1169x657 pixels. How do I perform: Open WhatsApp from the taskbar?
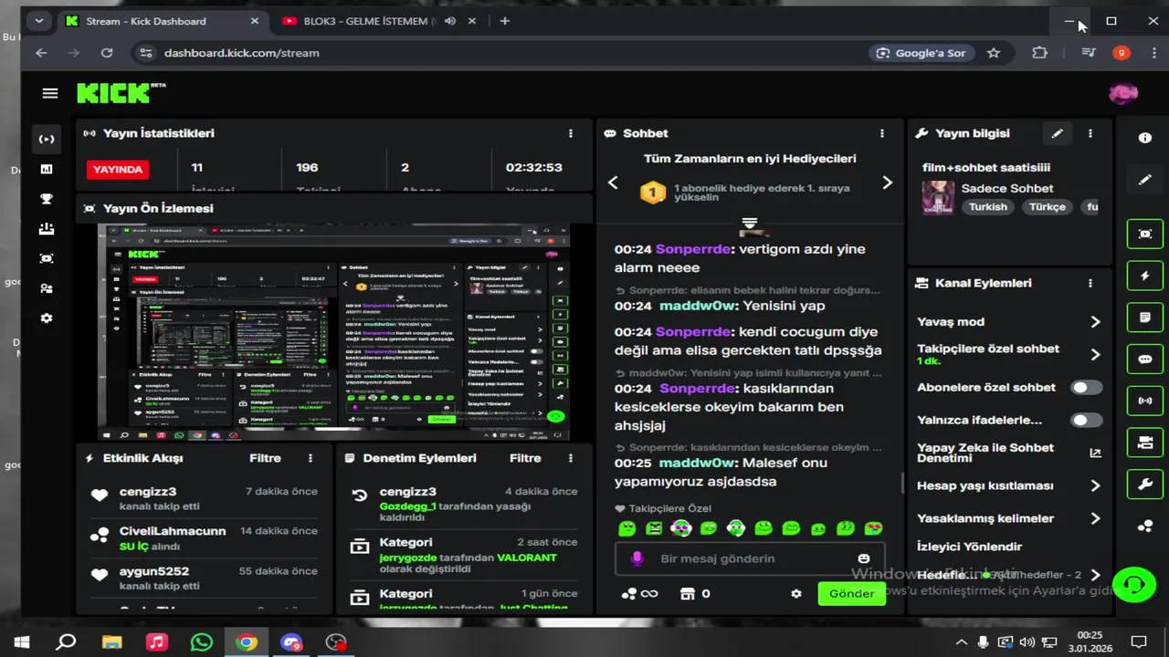pyautogui.click(x=201, y=642)
